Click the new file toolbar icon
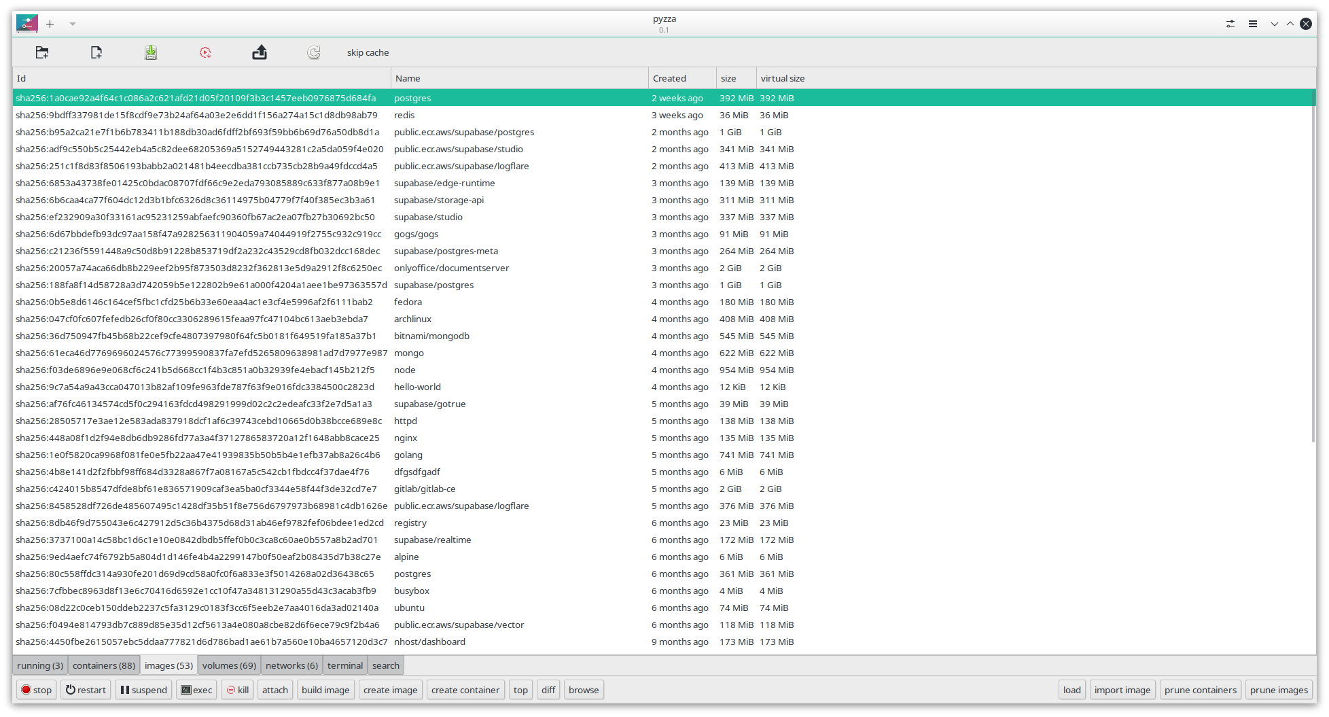The image size is (1329, 717). pyautogui.click(x=96, y=52)
